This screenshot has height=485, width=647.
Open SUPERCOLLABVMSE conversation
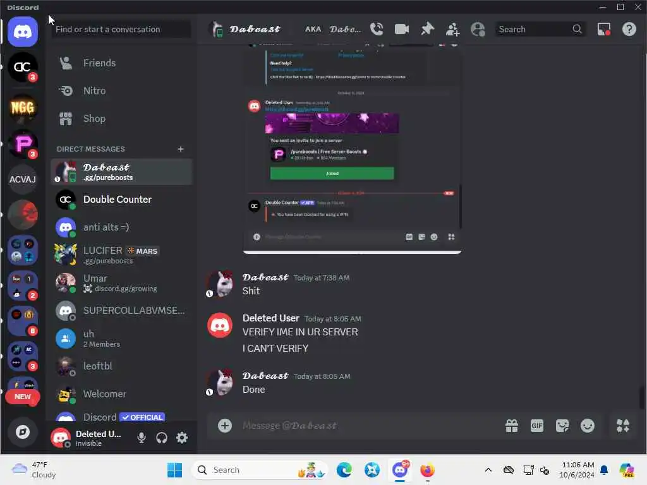point(121,311)
